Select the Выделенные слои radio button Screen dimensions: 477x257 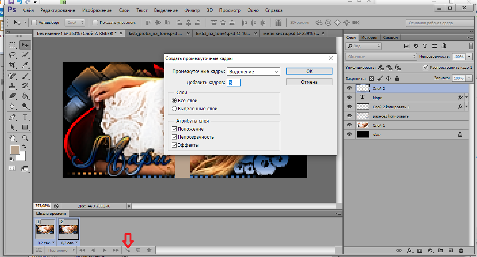175,109
